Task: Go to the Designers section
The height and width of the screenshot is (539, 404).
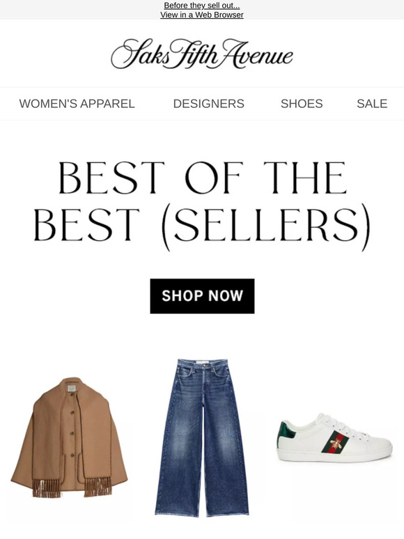Action: 209,104
